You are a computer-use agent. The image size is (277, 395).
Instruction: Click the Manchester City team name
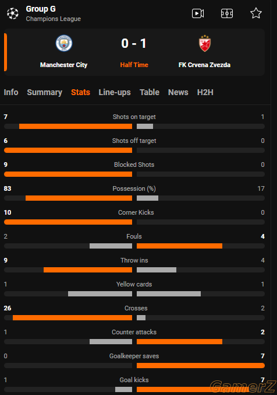63,65
